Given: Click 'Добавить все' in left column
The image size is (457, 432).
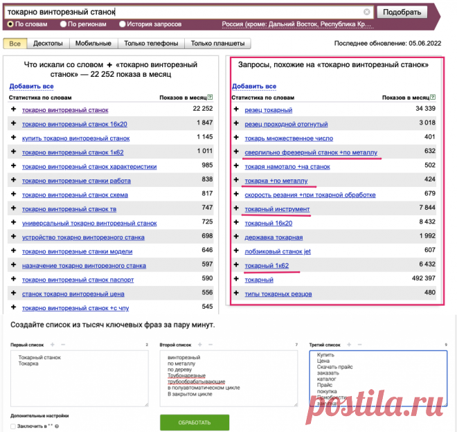Looking at the screenshot, I should tap(31, 87).
